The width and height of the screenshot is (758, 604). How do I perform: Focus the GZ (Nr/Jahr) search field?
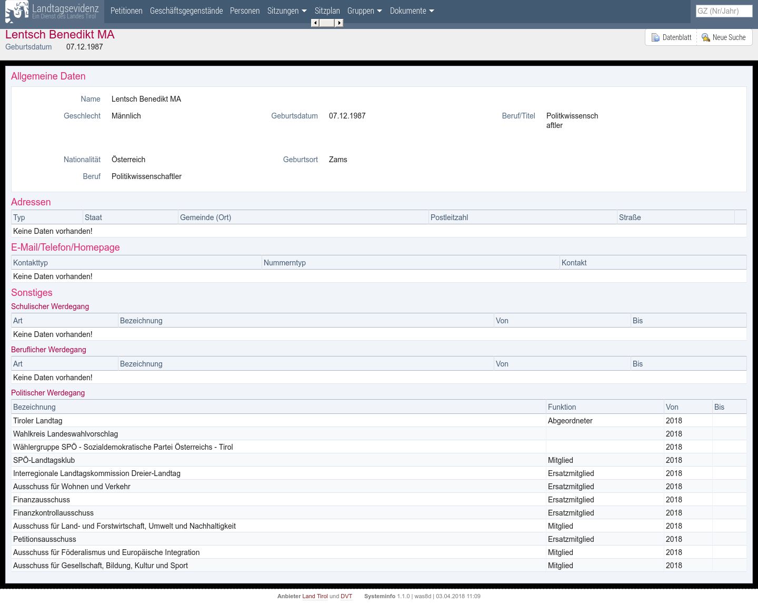(724, 11)
